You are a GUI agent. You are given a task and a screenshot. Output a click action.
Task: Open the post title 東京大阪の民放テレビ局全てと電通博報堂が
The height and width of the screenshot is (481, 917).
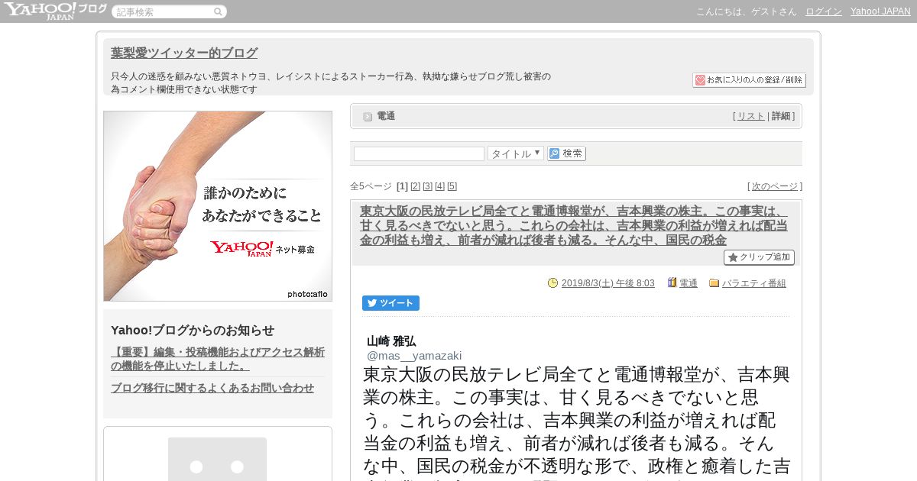(x=574, y=225)
